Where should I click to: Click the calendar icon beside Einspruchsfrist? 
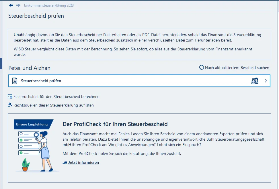pos(10,97)
